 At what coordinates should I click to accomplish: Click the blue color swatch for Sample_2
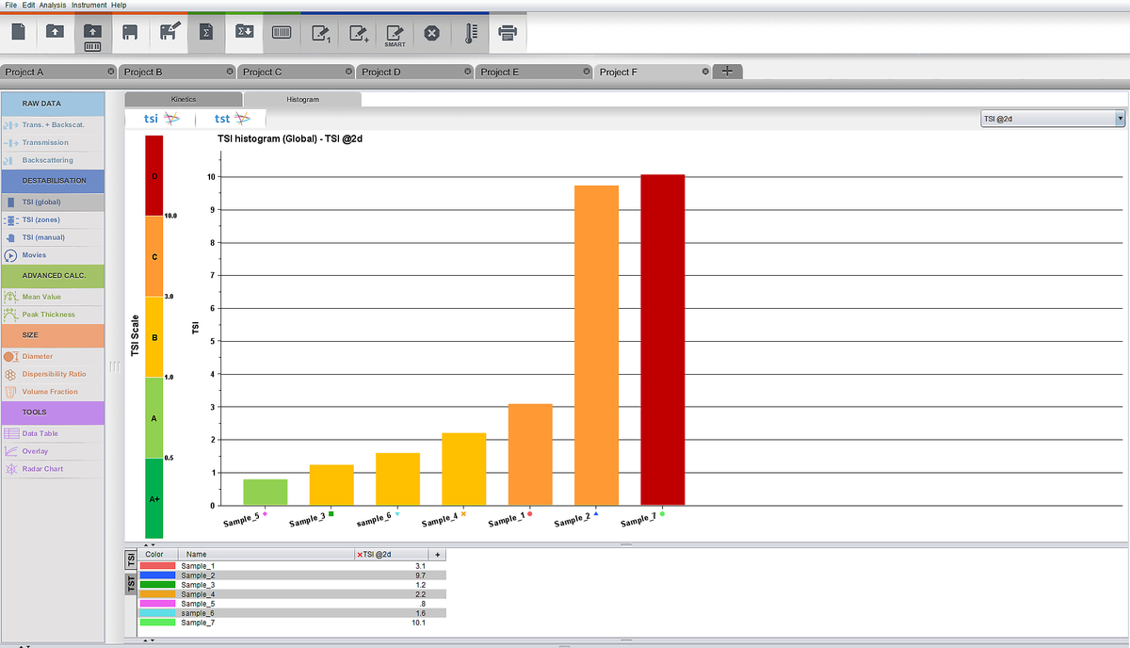(157, 575)
